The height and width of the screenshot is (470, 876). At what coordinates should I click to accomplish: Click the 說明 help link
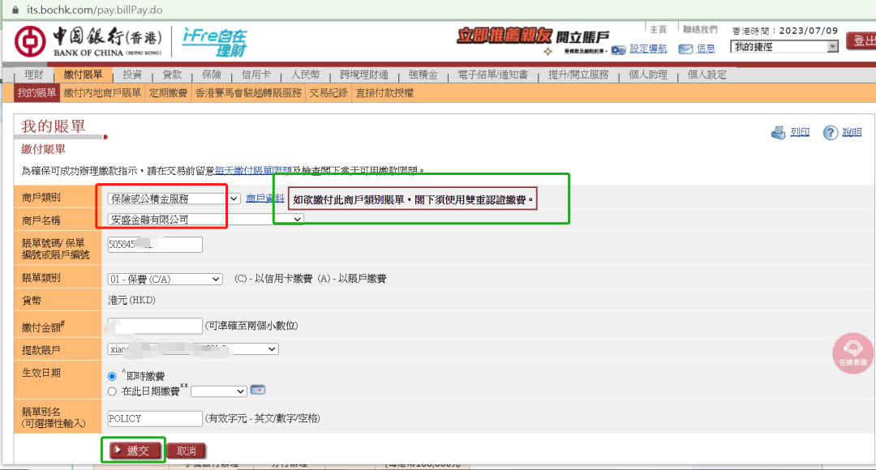[x=852, y=132]
